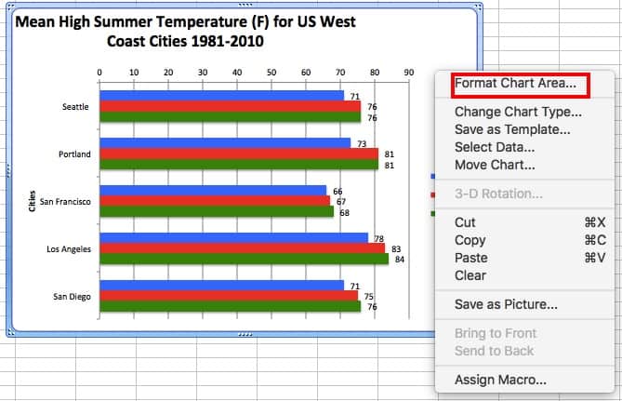Click the Clear menu entry
The width and height of the screenshot is (622, 401).
(x=470, y=275)
